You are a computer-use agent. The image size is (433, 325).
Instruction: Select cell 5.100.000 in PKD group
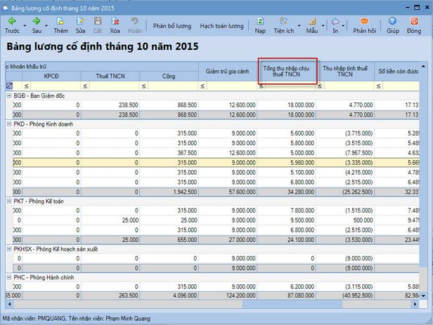[286, 172]
